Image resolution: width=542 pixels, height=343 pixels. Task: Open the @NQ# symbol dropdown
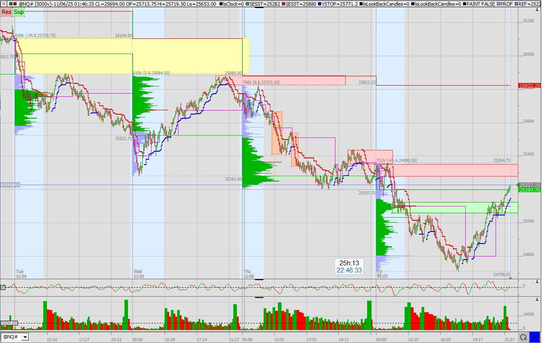tap(25, 337)
